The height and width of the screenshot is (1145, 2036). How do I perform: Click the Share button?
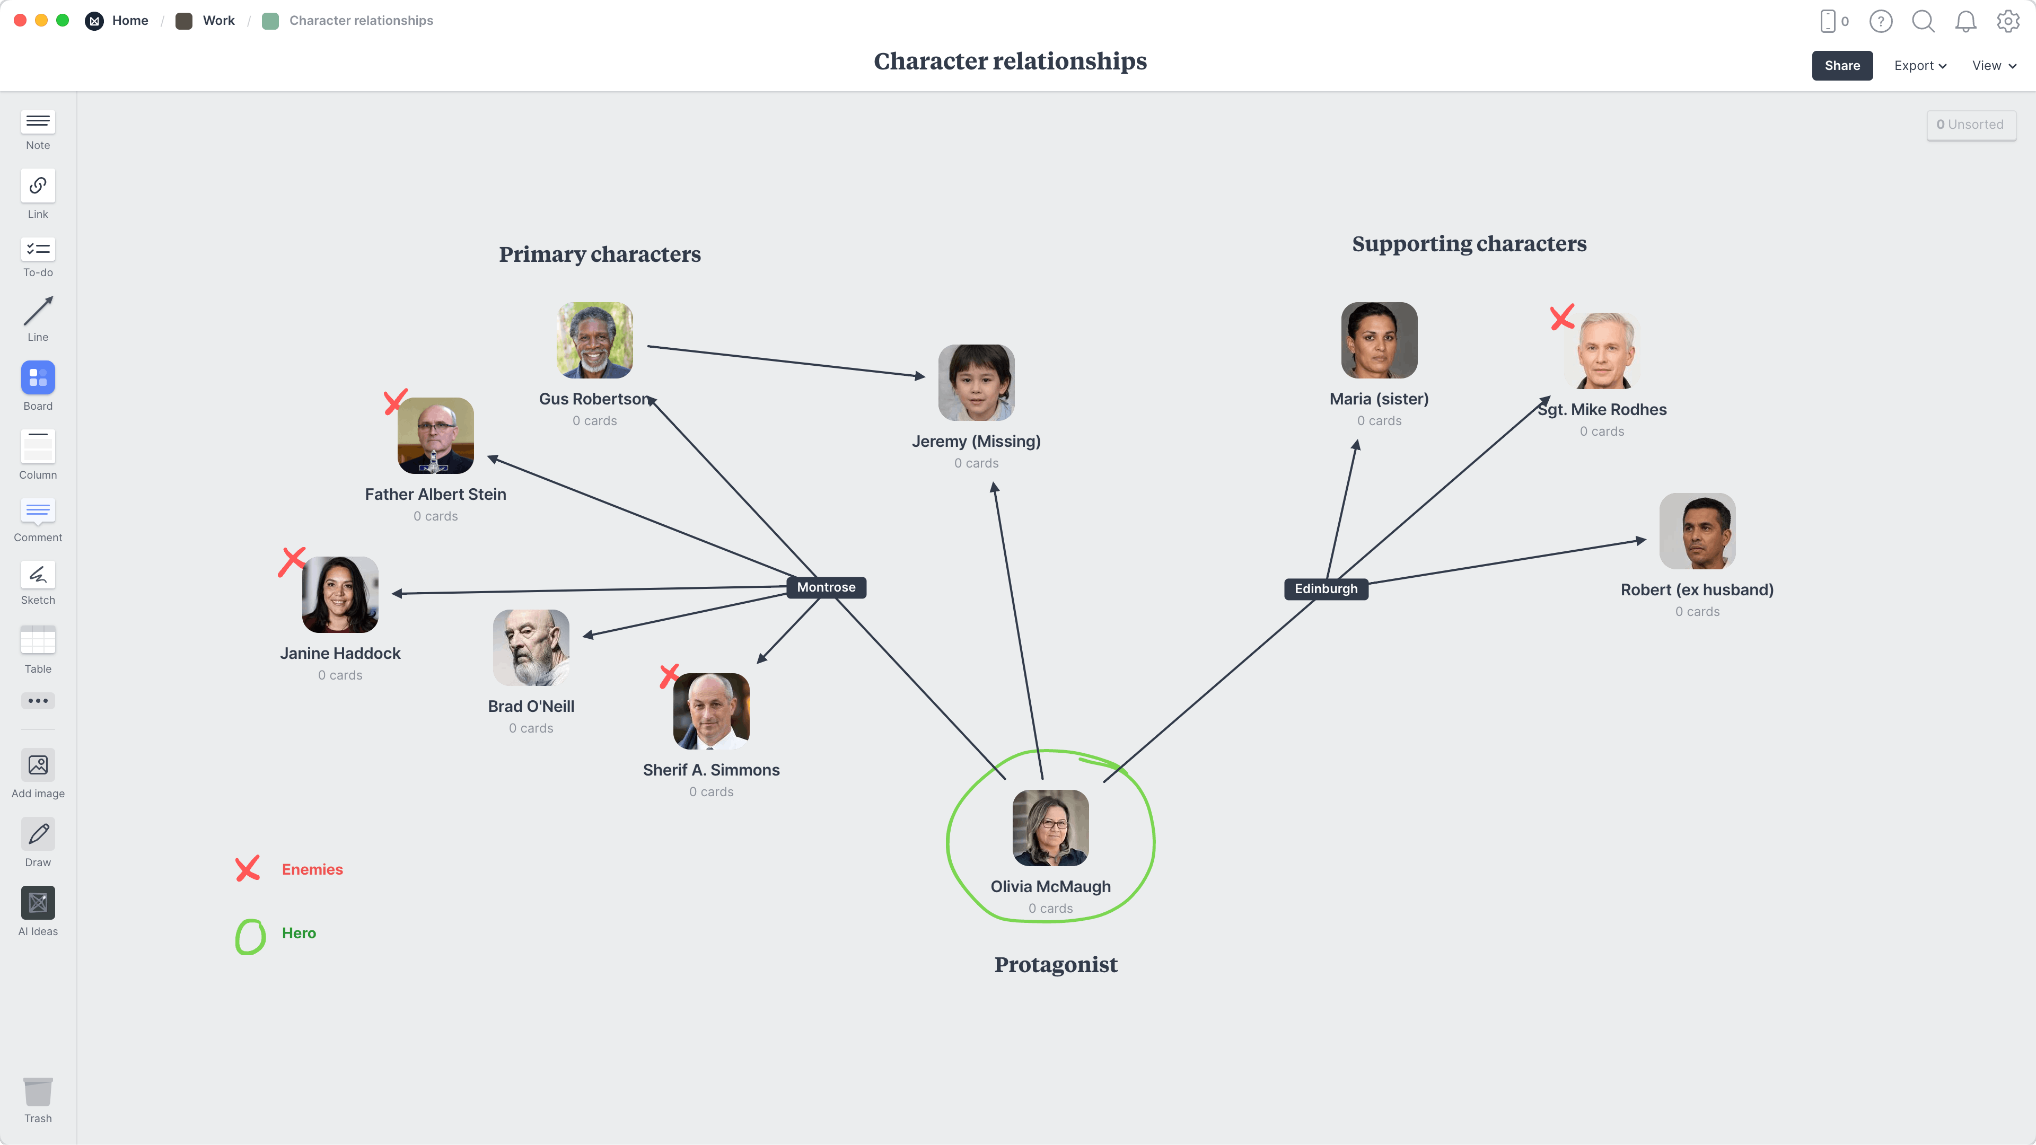(x=1841, y=64)
